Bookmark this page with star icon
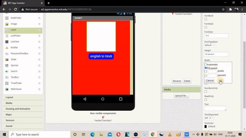 [x=223, y=9]
